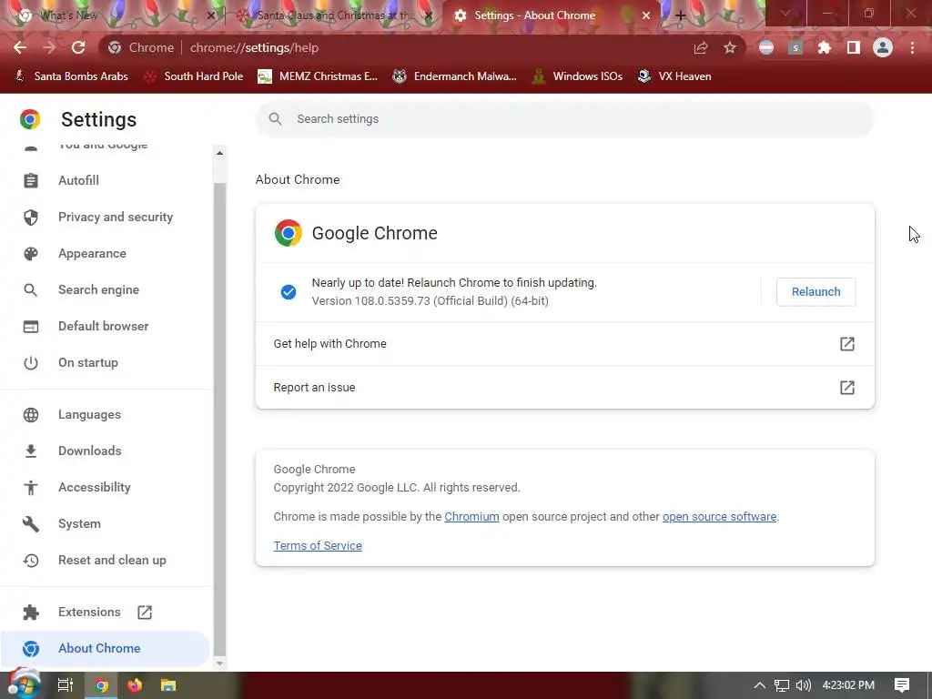The width and height of the screenshot is (932, 699).
Task: Open Downloads settings
Action: 106,451
